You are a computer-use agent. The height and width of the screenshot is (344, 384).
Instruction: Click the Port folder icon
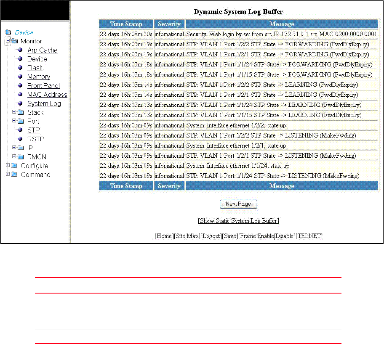click(21, 121)
